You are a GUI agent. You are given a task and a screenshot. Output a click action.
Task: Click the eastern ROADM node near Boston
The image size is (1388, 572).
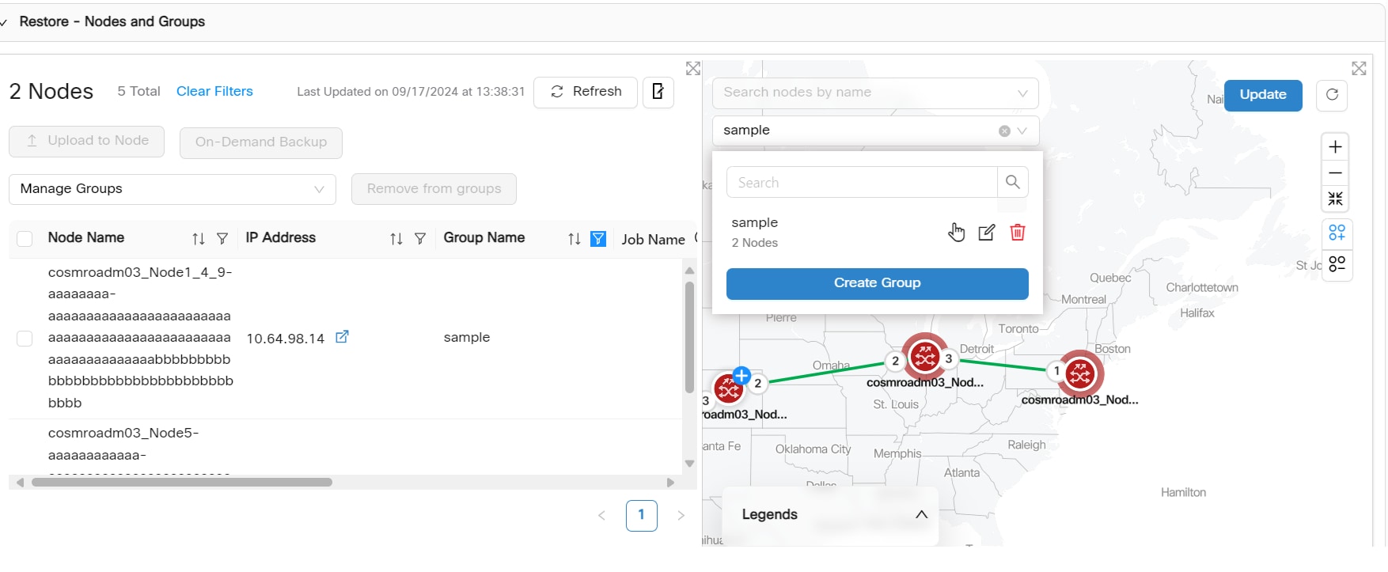1080,373
